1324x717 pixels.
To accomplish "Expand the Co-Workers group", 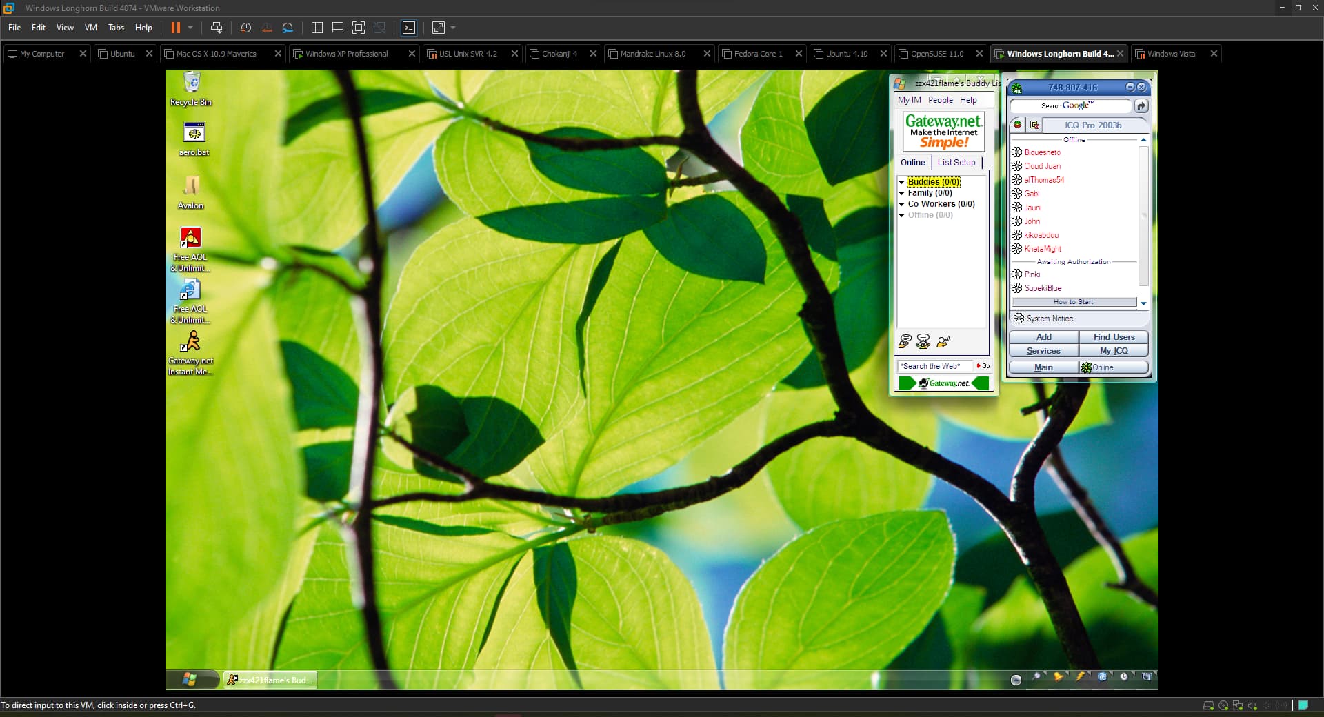I will 901,205.
